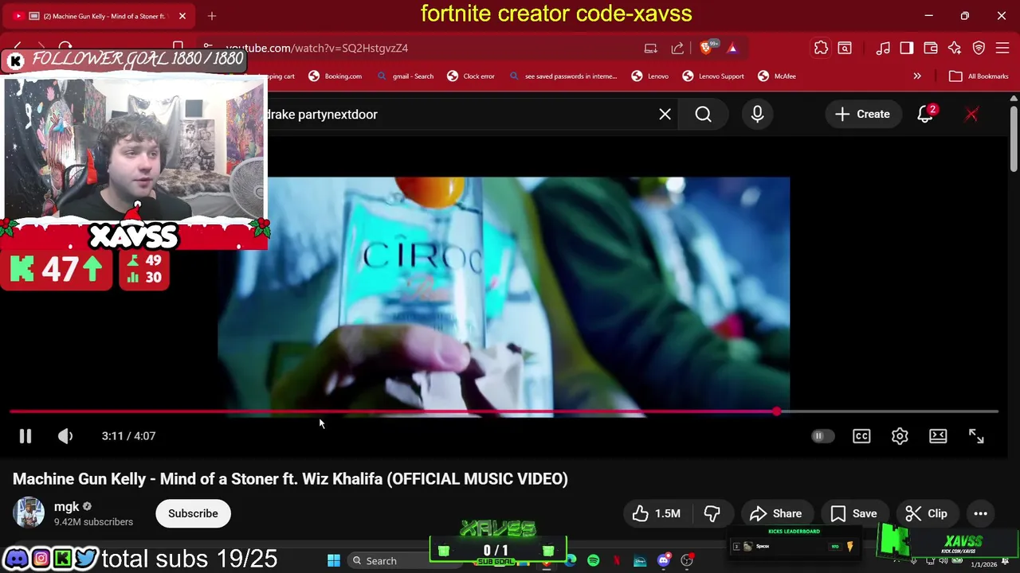Screen dimensions: 1020x573
Task: Open the browser hamburger main menu
Action: point(1003,48)
